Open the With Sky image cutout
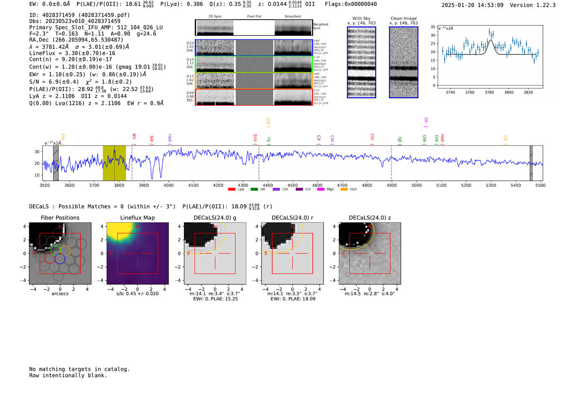Screen dimensions: 585x398 (x=361, y=62)
